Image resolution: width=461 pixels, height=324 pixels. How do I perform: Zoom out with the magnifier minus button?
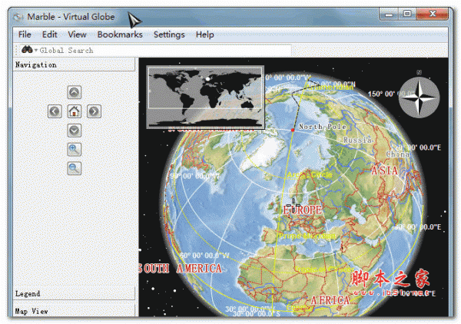click(74, 169)
